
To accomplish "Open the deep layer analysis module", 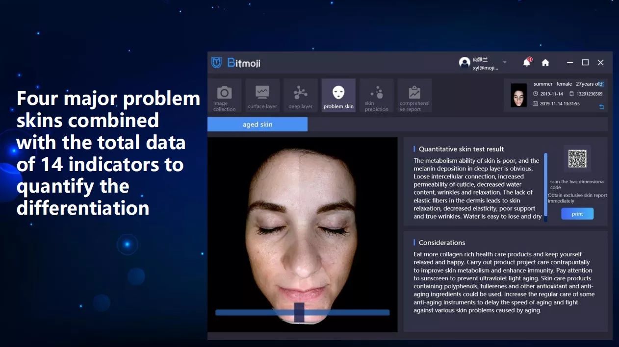I will [300, 96].
